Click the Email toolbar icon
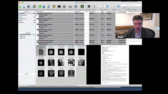 [28, 7]
